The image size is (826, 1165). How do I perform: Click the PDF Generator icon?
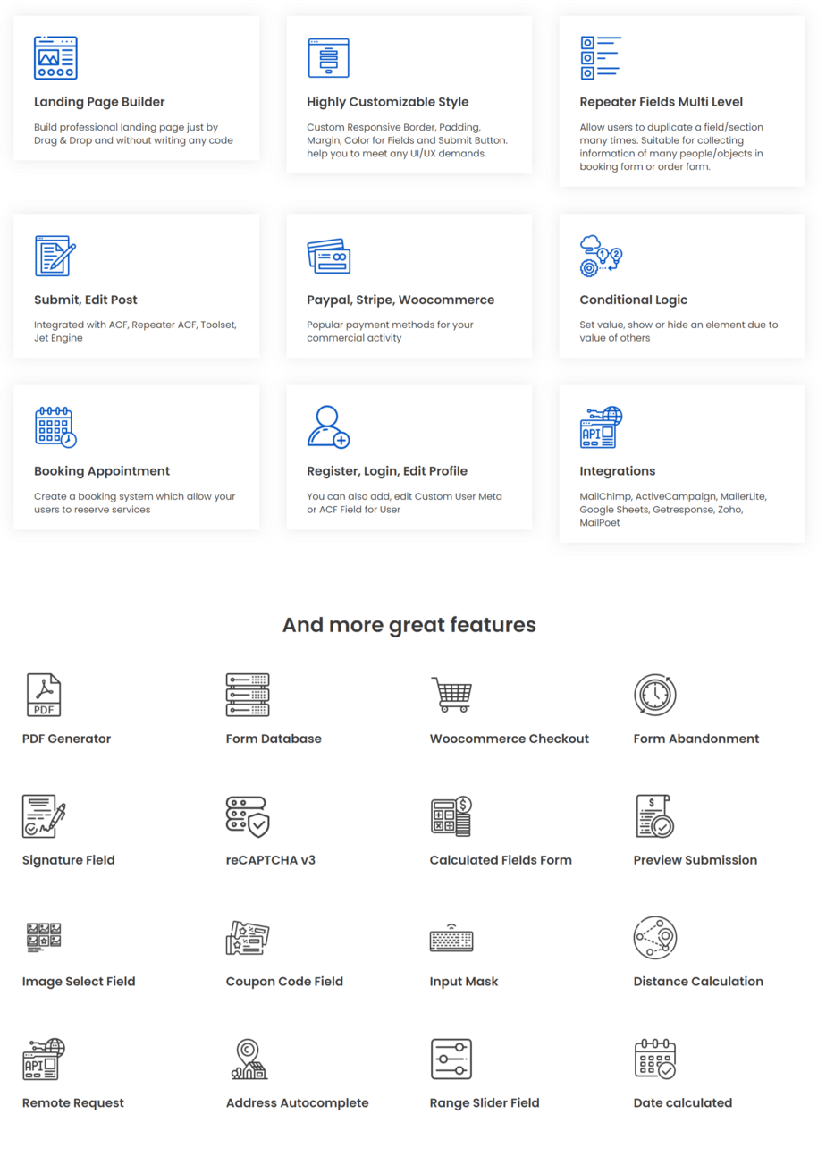43,695
